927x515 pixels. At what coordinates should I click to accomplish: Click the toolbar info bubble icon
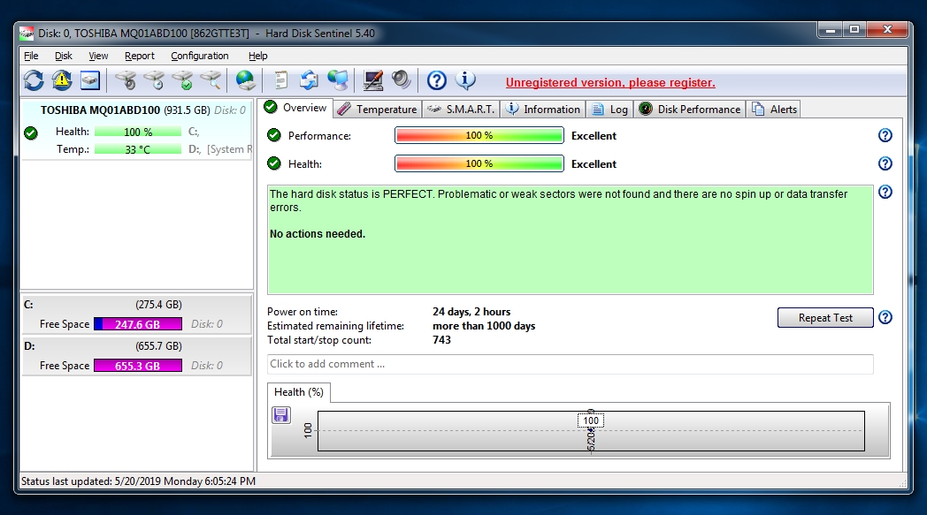click(465, 80)
